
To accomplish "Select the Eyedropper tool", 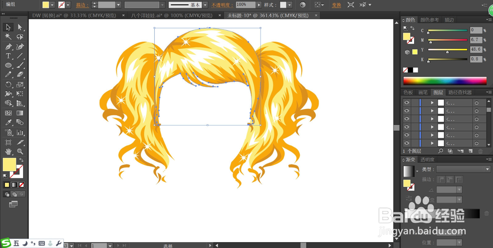I will point(8,122).
